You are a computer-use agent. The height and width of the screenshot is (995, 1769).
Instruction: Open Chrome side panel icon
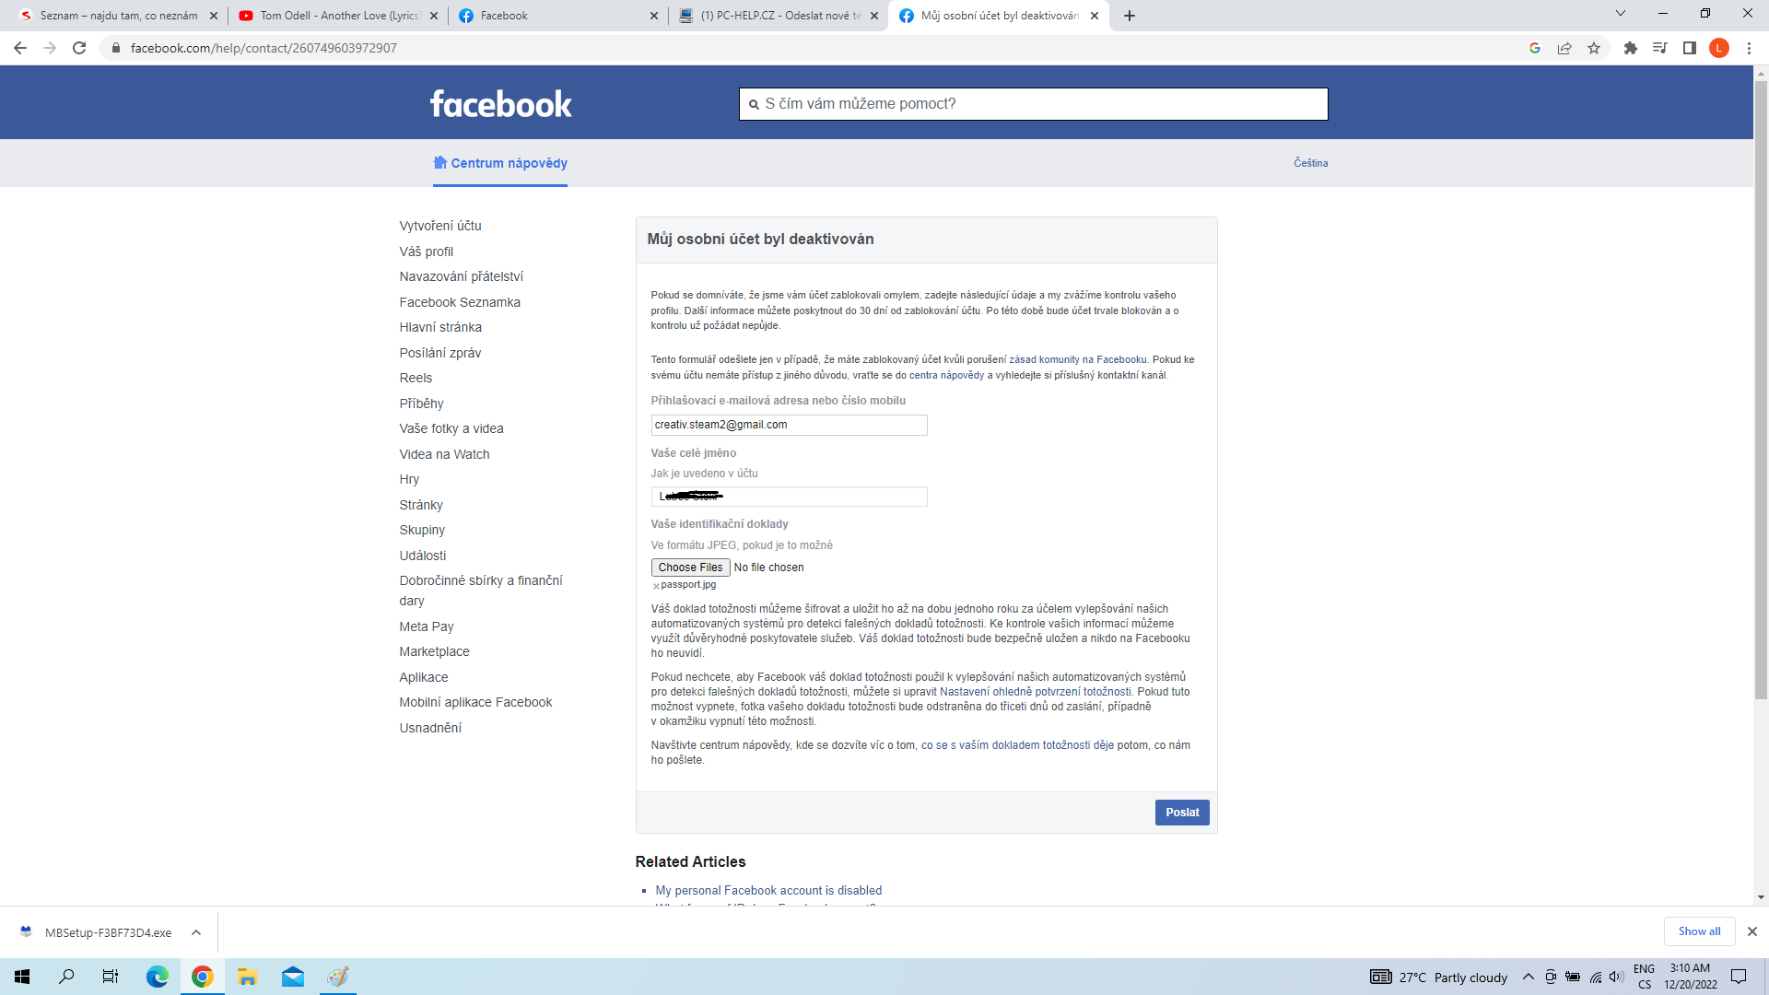click(x=1689, y=48)
